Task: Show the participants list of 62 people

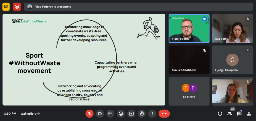Action: [x=229, y=114]
